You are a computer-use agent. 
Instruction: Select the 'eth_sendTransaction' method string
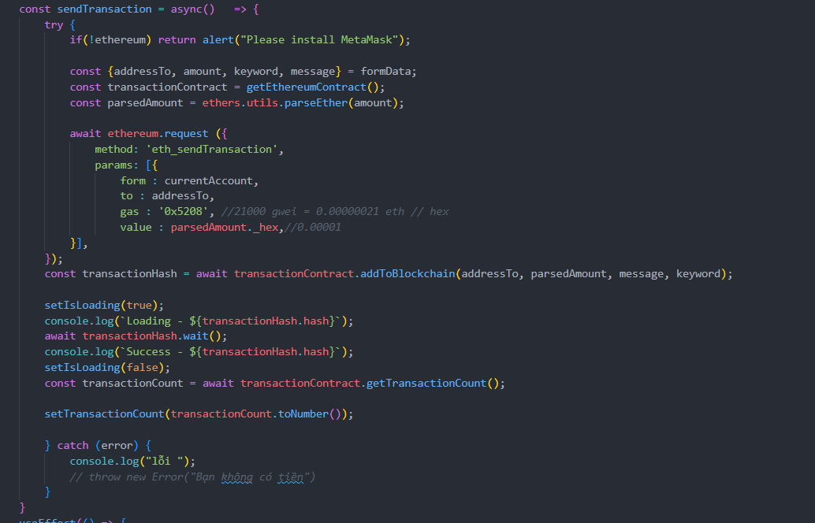pyautogui.click(x=214, y=149)
